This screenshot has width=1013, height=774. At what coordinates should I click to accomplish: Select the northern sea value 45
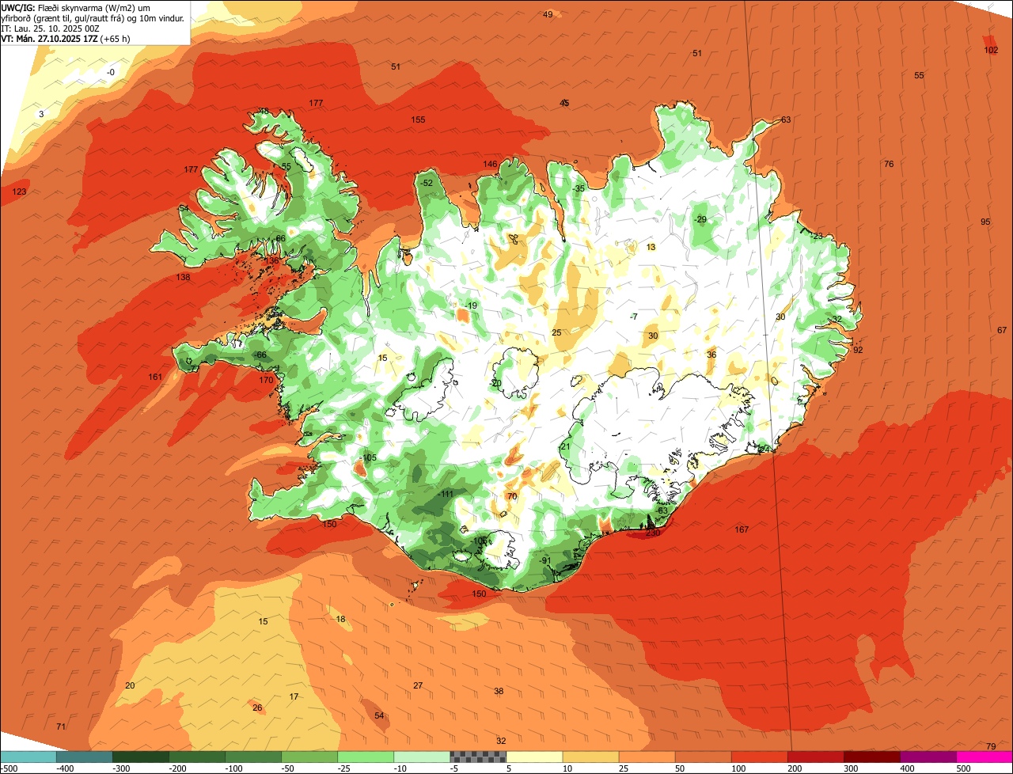pos(564,103)
